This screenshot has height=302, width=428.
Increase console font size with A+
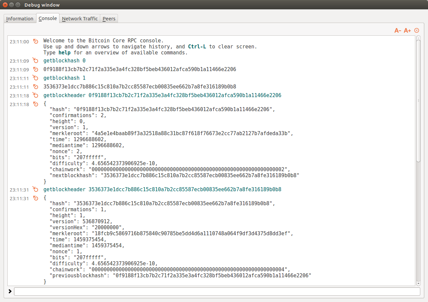[x=407, y=31]
